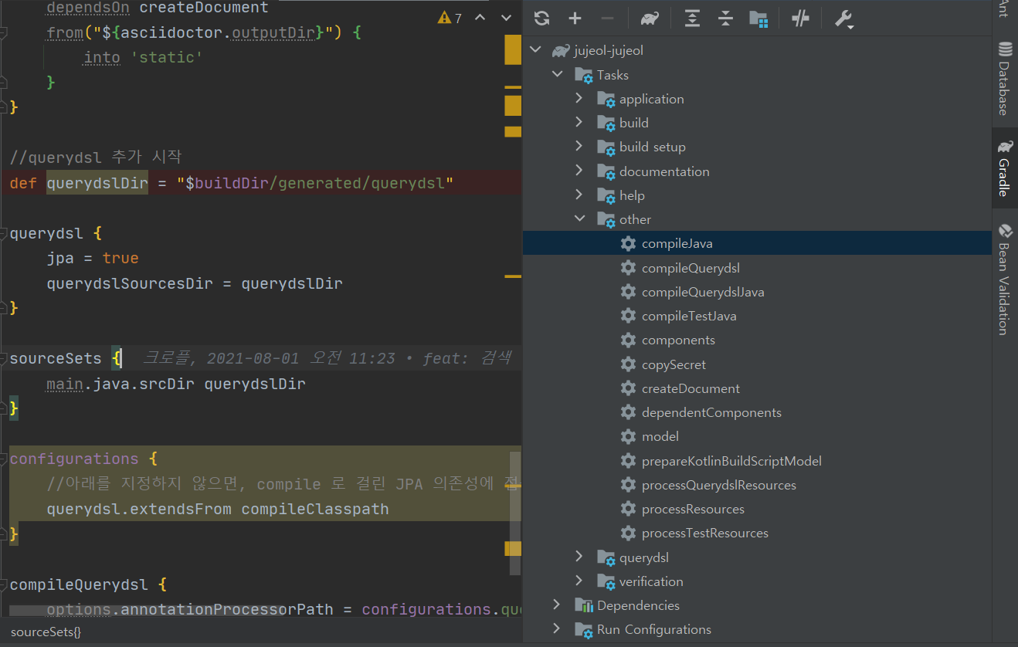This screenshot has width=1018, height=647.
Task: Open Build Tool Settings wrench icon
Action: tap(843, 19)
